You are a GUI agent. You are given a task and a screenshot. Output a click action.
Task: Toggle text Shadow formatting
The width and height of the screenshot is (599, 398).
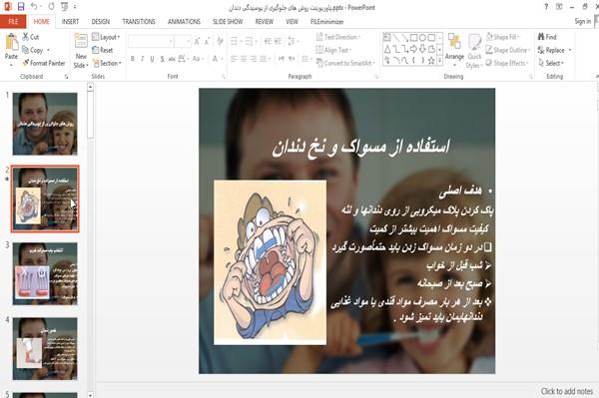(162, 59)
